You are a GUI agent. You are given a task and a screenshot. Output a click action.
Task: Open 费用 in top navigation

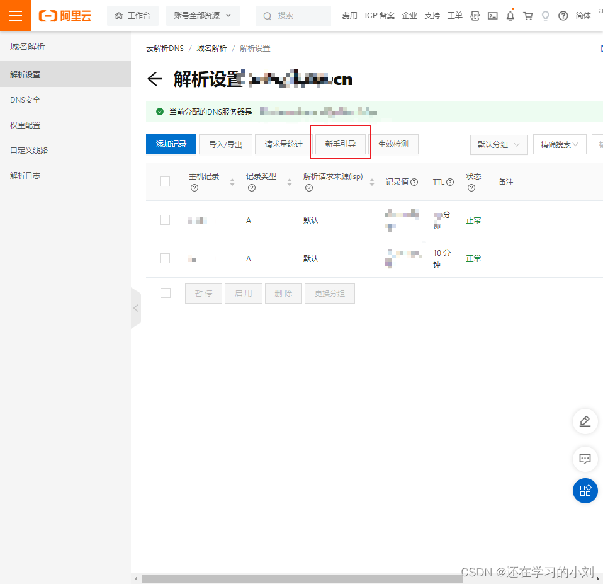pos(349,16)
